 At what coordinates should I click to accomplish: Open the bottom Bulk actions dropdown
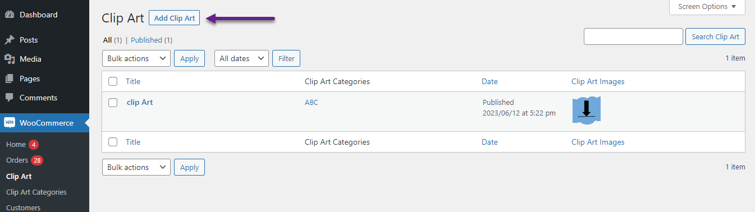pos(136,167)
